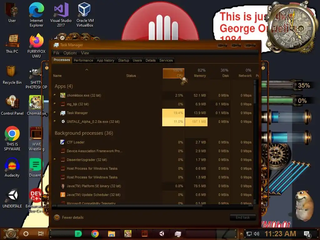320x240 pixels.
Task: Select the UNDERTALE desktop icon
Action: coord(12,198)
